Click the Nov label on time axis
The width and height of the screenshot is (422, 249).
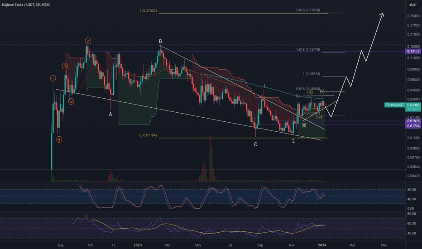tap(292, 245)
